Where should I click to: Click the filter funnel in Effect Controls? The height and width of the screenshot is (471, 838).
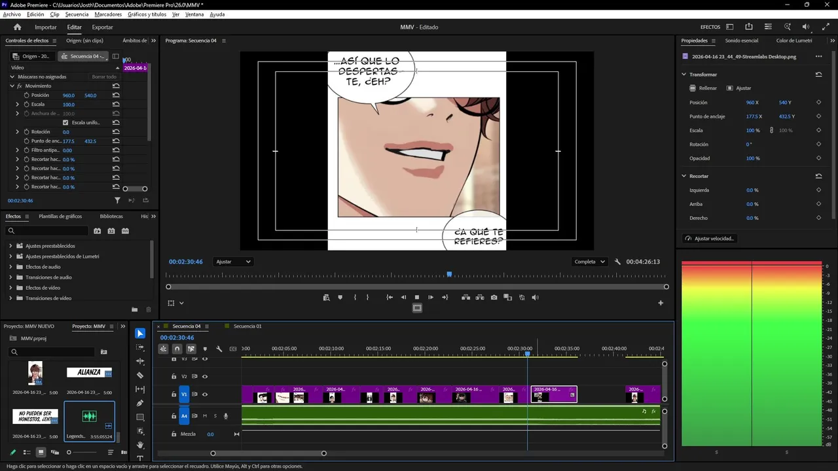117,200
